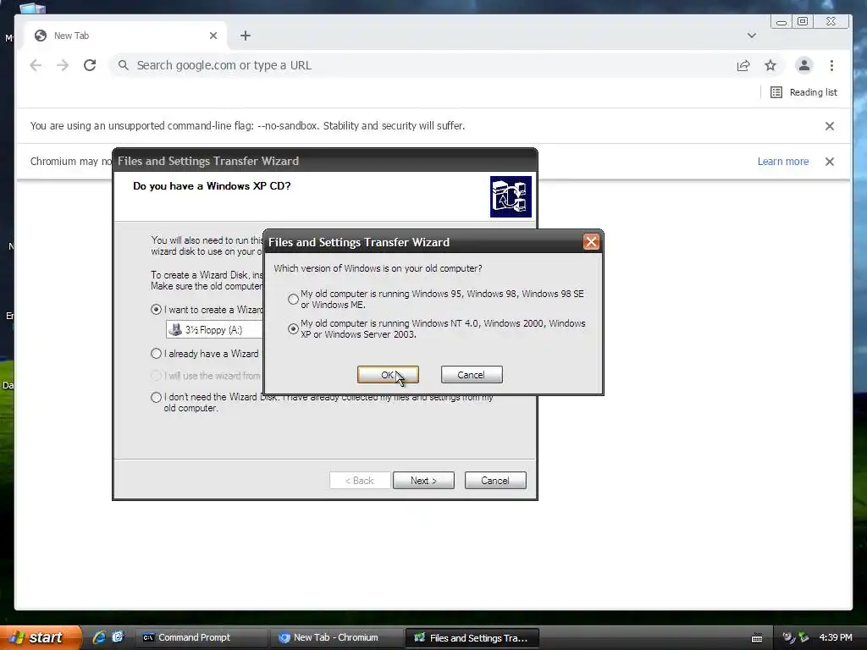
Task: Dismiss the second Chromium infobar
Action: pyautogui.click(x=830, y=162)
